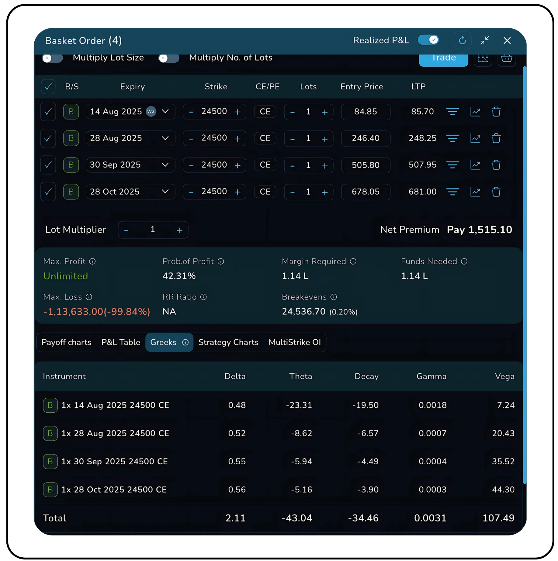
Task: Collapse the basket order window
Action: click(x=485, y=40)
